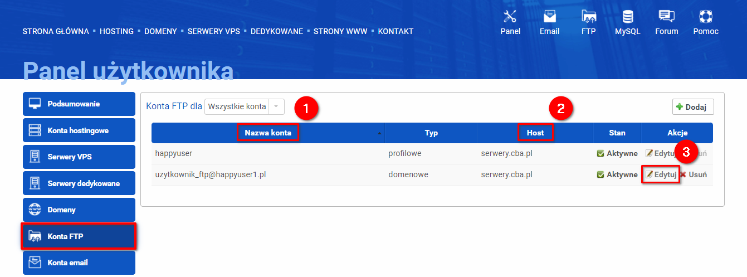Sort by Nazwa konta column
The width and height of the screenshot is (747, 277).
coord(268,133)
